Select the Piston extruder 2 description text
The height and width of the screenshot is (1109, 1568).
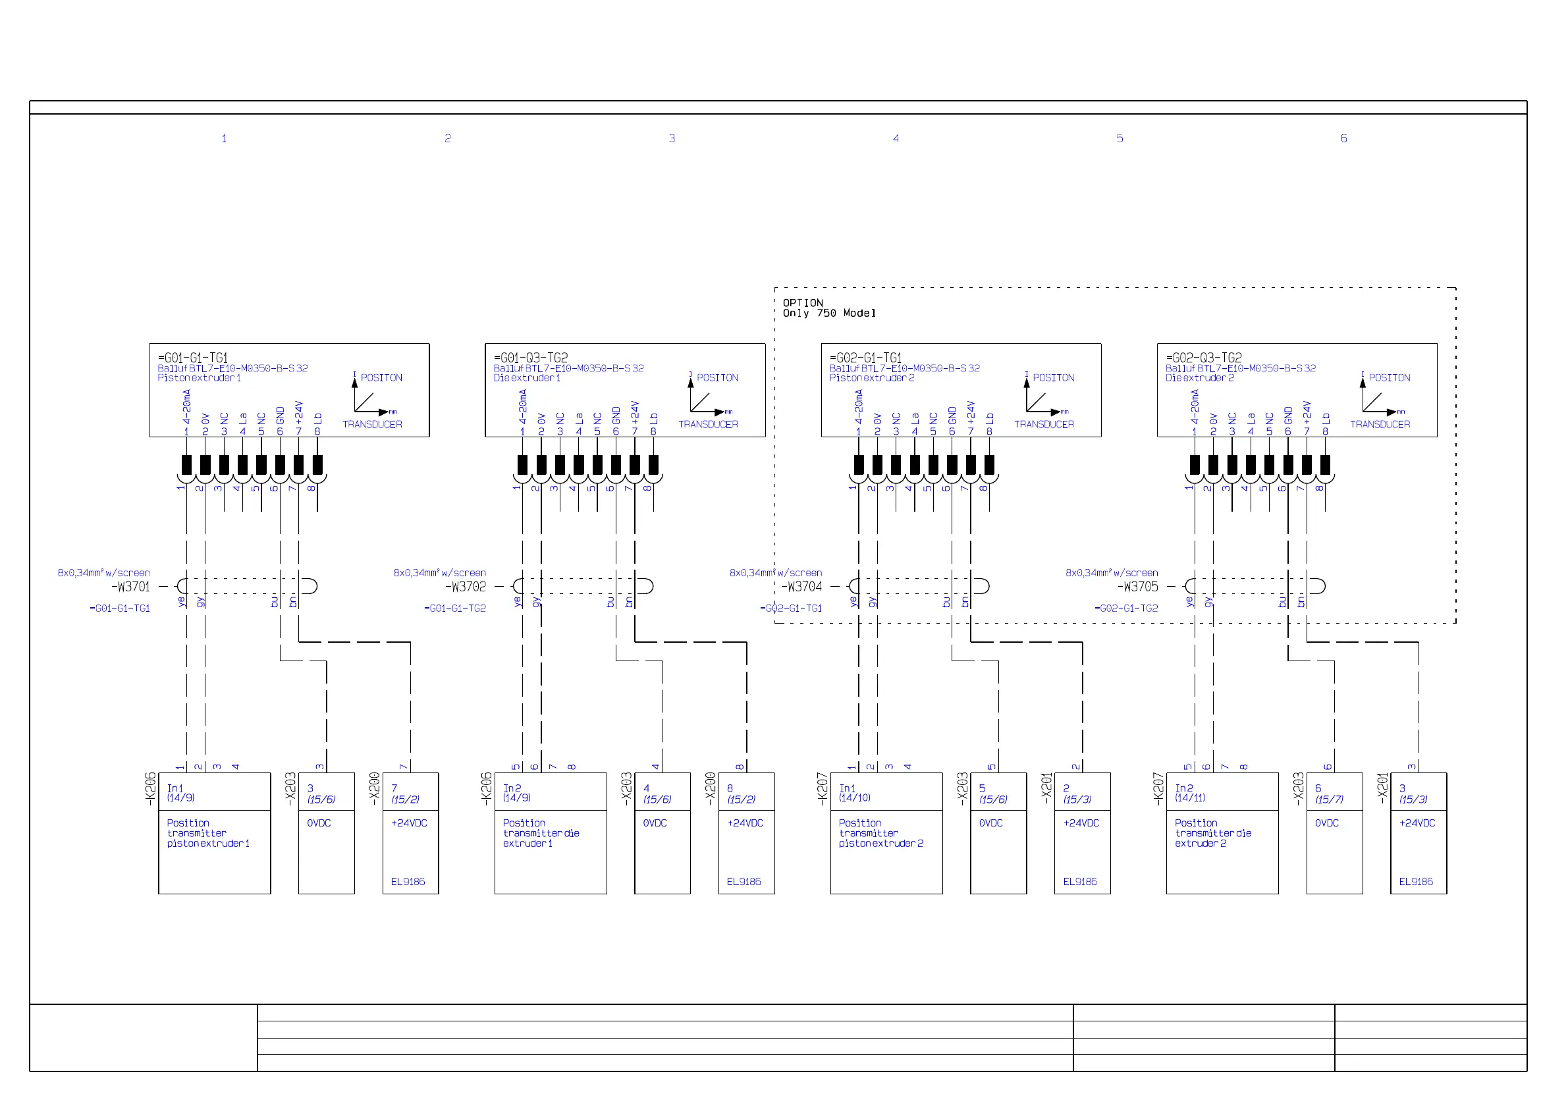871,377
